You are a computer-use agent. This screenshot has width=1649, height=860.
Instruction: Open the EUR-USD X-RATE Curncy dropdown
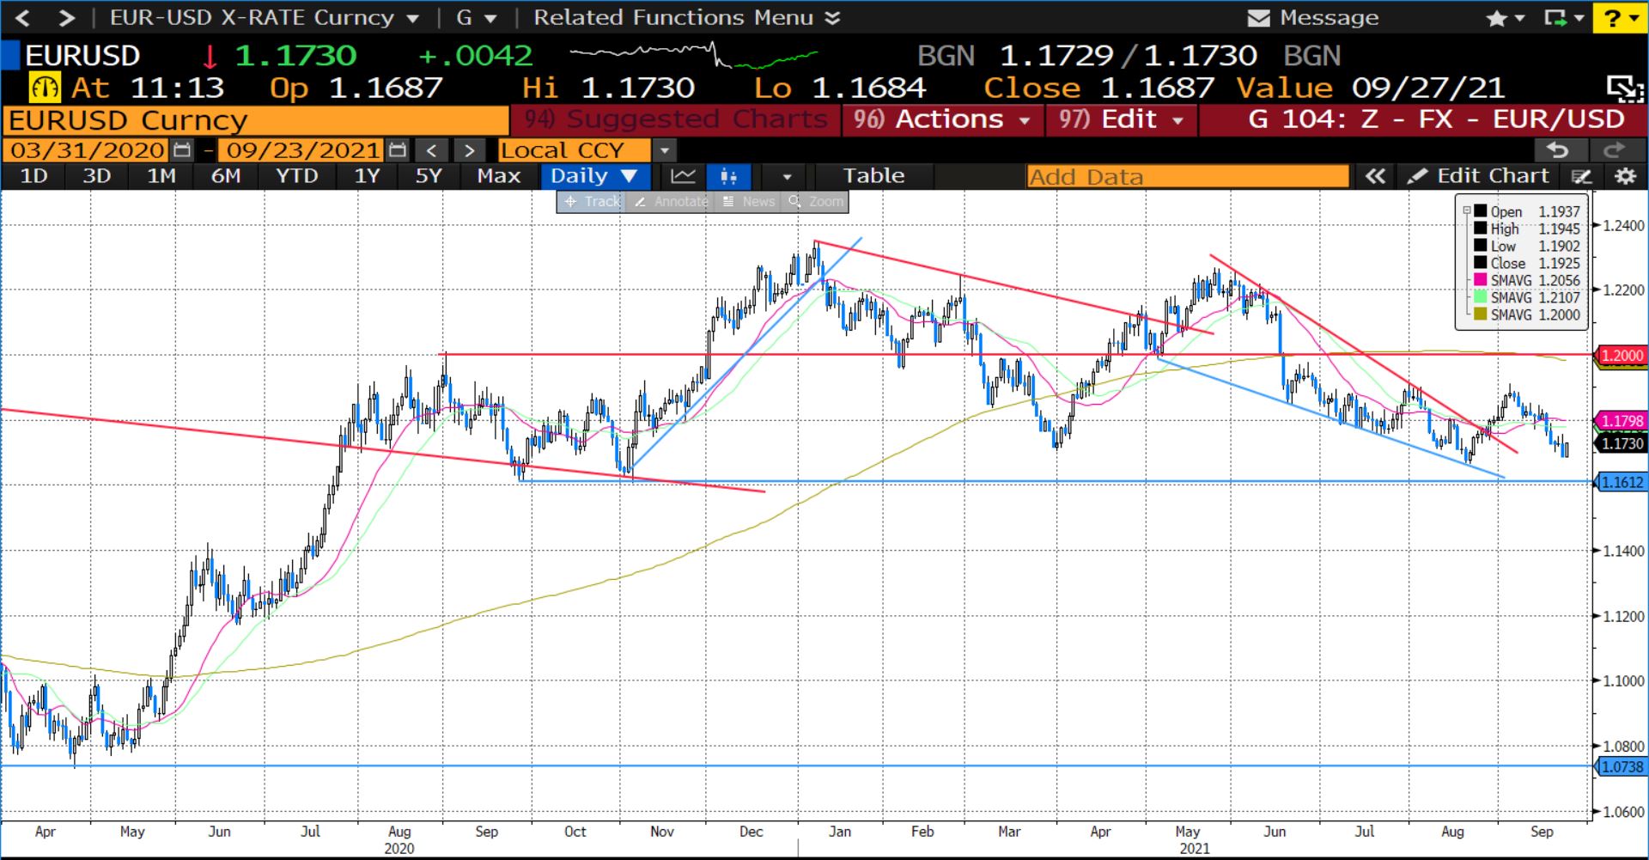click(412, 18)
